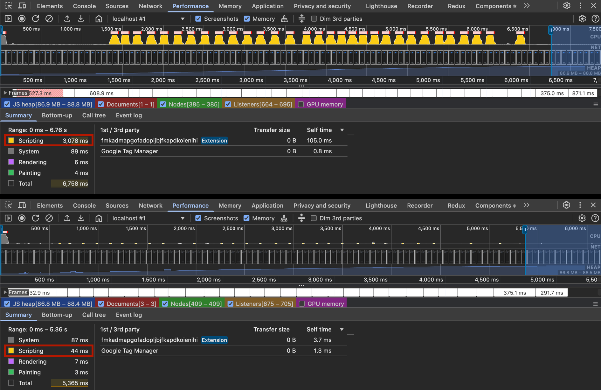601x390 pixels.
Task: Toggle sidebar icon in top Performance toolbar
Action: pos(8,19)
